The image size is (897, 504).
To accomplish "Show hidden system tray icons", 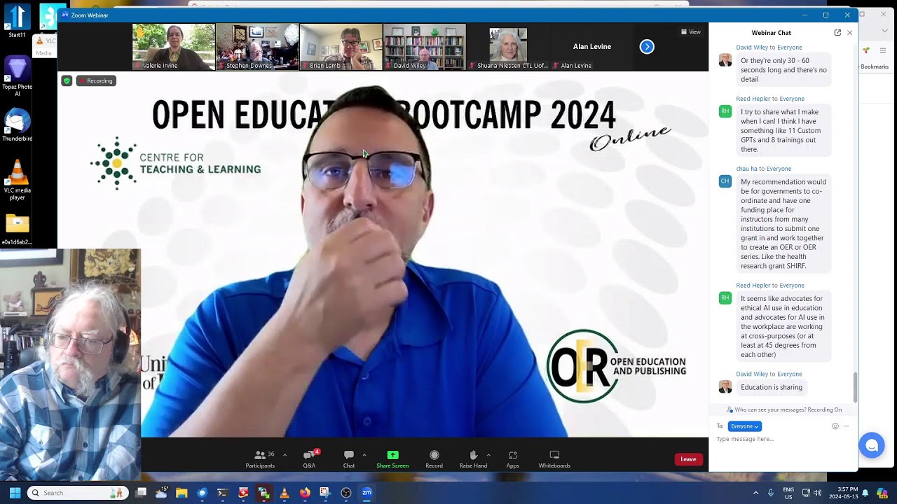I will point(755,493).
